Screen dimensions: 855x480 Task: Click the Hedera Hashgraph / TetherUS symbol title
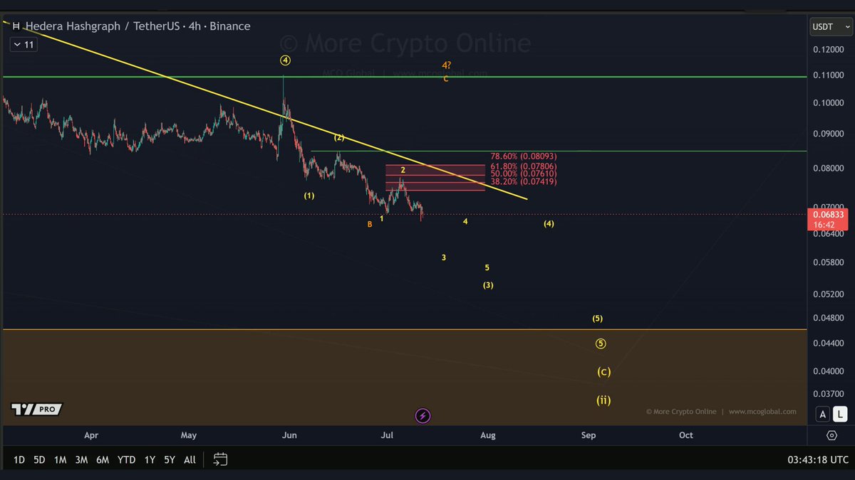coord(138,26)
